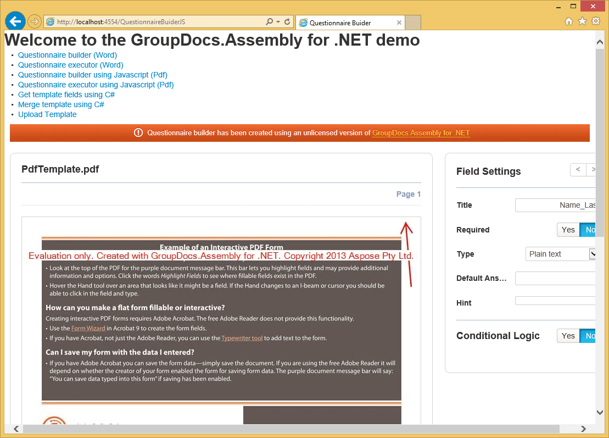Screen dimensions: 609x438
Task: Open Favorites star icon
Action: click(582, 21)
